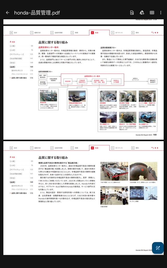
Task: Click the 台上加振テスト blue car photo
Action: click(147, 117)
